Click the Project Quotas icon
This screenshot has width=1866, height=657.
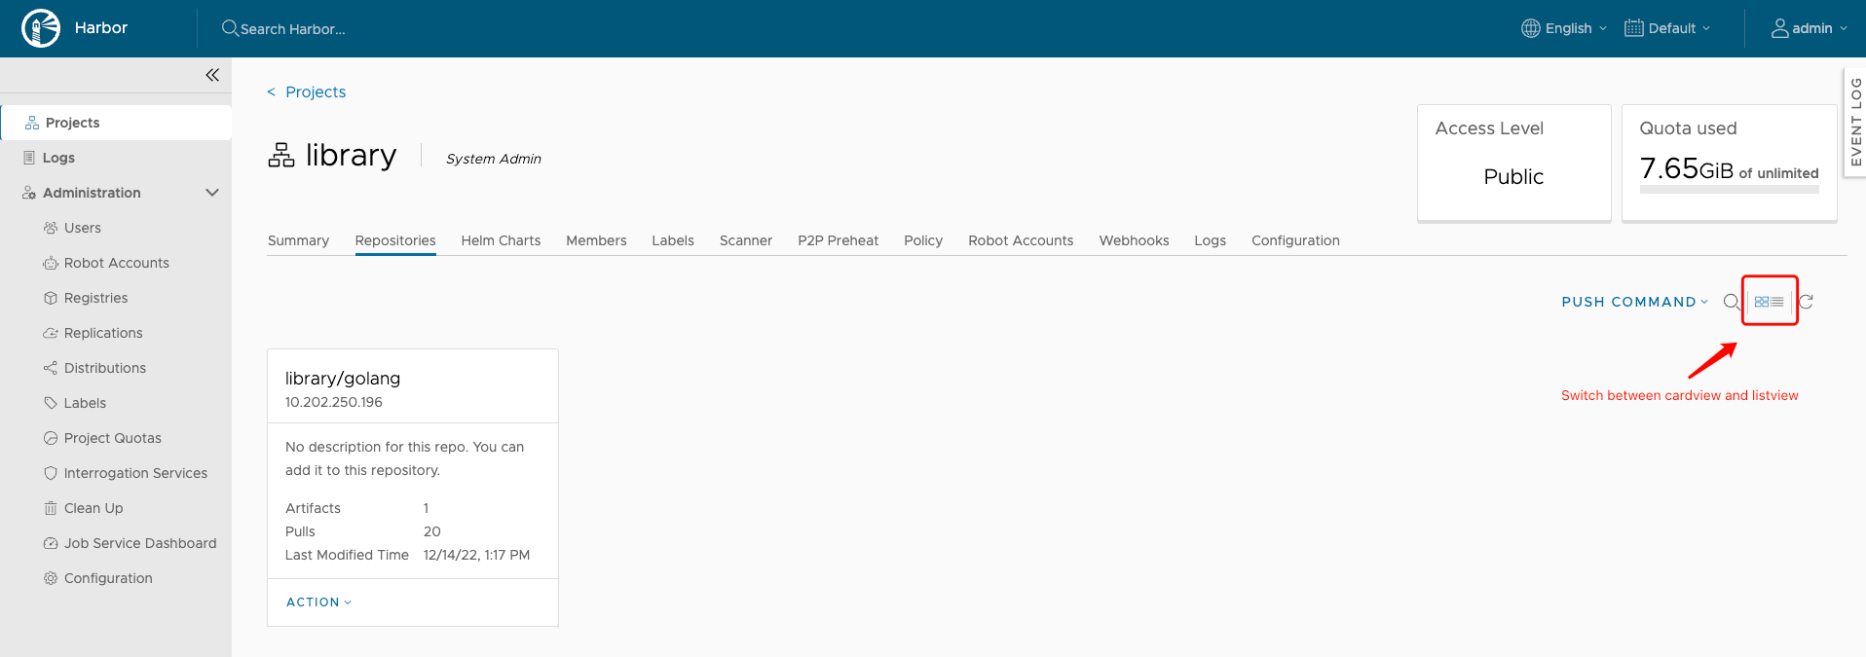[51, 438]
